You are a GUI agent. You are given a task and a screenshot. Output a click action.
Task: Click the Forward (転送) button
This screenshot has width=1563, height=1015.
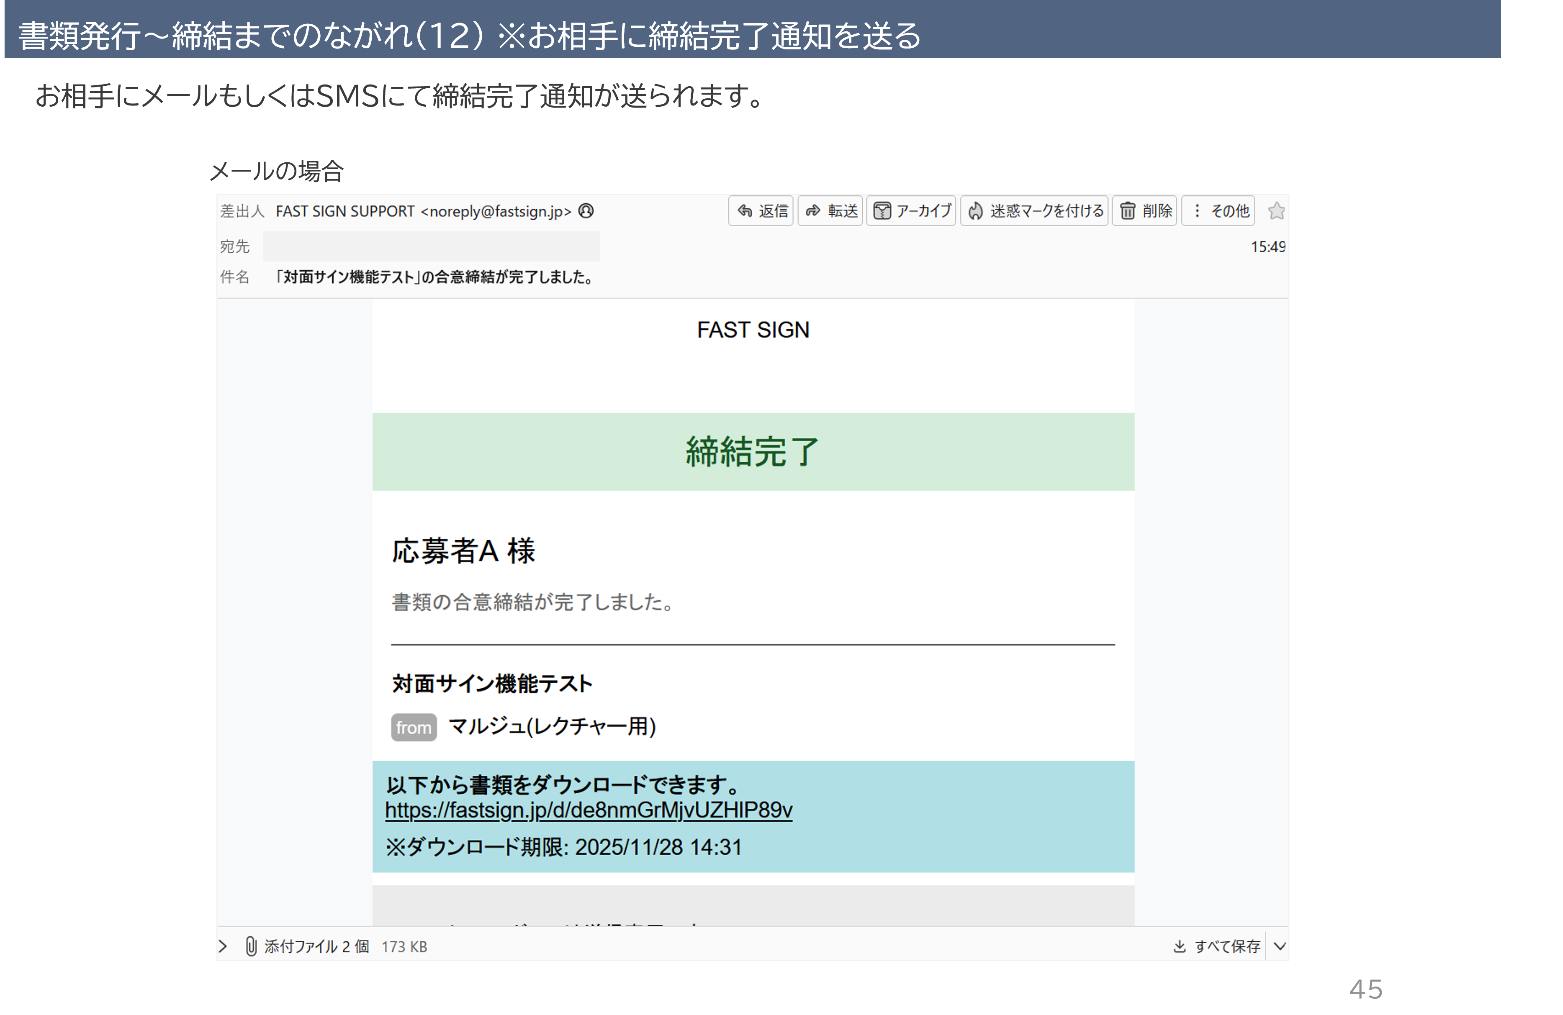tap(831, 211)
